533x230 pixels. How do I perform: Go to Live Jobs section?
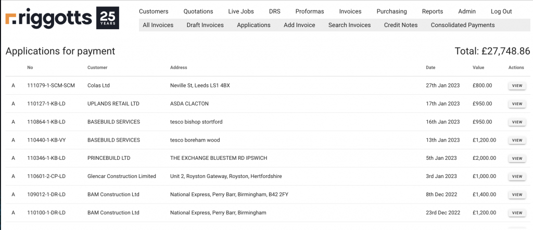241,11
